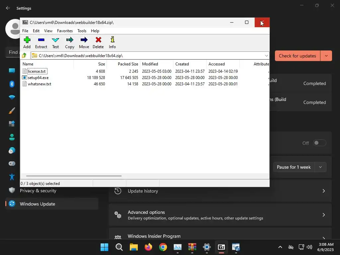Open Apps icon in Settings sidebar
The width and height of the screenshot is (340, 255).
pos(12,124)
